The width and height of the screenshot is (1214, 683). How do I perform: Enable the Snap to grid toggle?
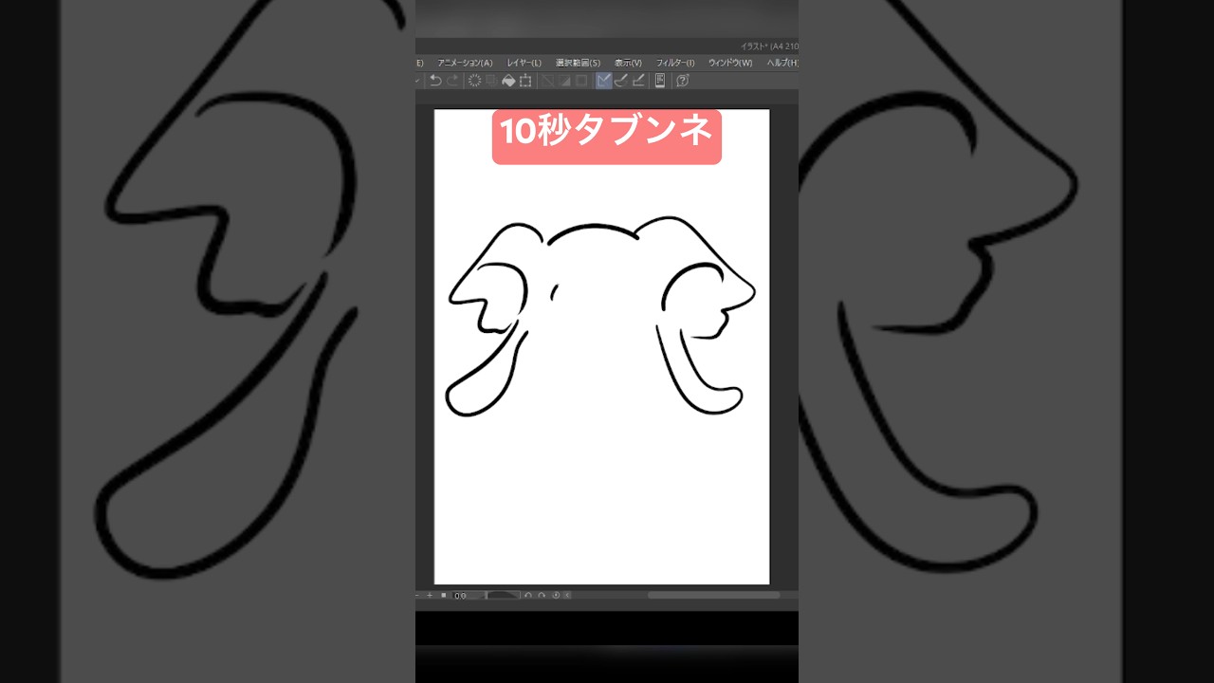pyautogui.click(x=639, y=80)
